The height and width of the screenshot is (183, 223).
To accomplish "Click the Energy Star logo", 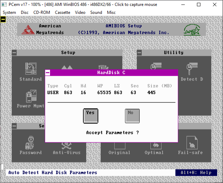I will pyautogui.click(x=192, y=30).
